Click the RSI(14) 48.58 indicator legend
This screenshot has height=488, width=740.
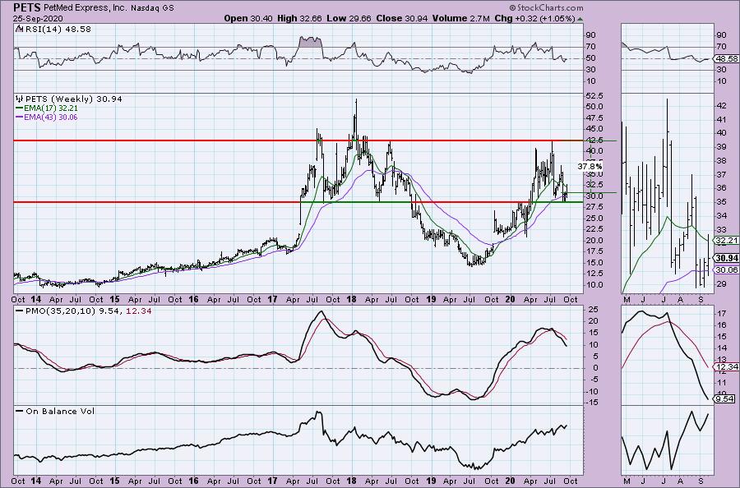53,29
